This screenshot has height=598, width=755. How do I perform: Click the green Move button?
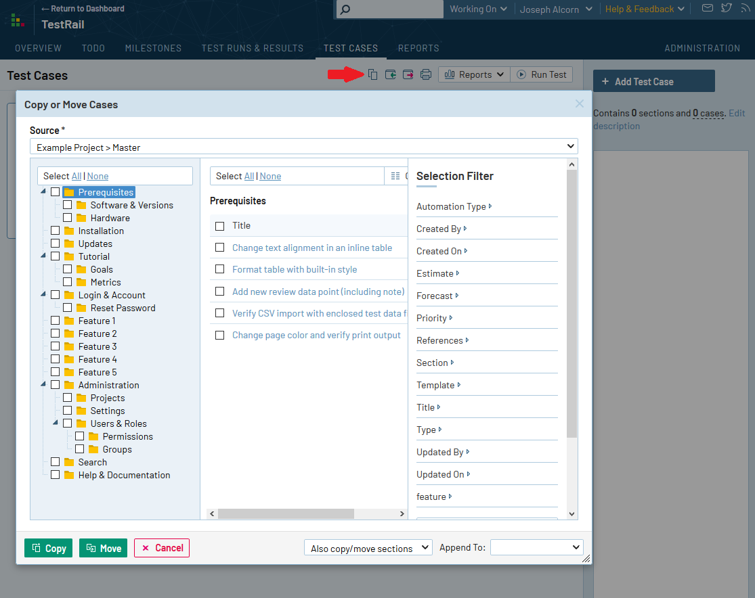click(x=103, y=548)
